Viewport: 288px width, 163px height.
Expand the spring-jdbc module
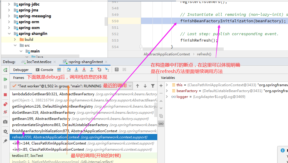(x=9, y=4)
